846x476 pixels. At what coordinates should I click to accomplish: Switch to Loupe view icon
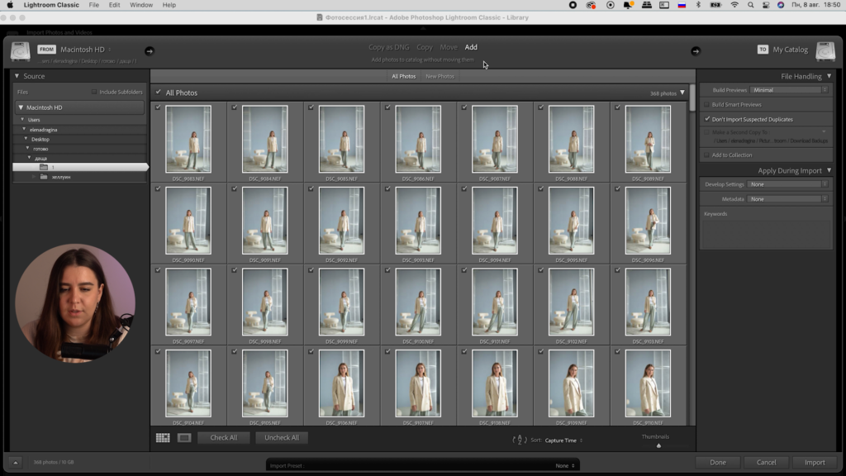[x=184, y=438]
